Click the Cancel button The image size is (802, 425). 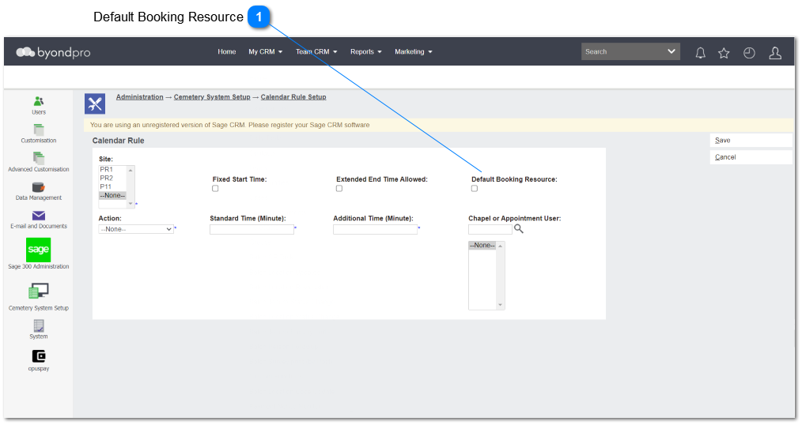(x=751, y=157)
